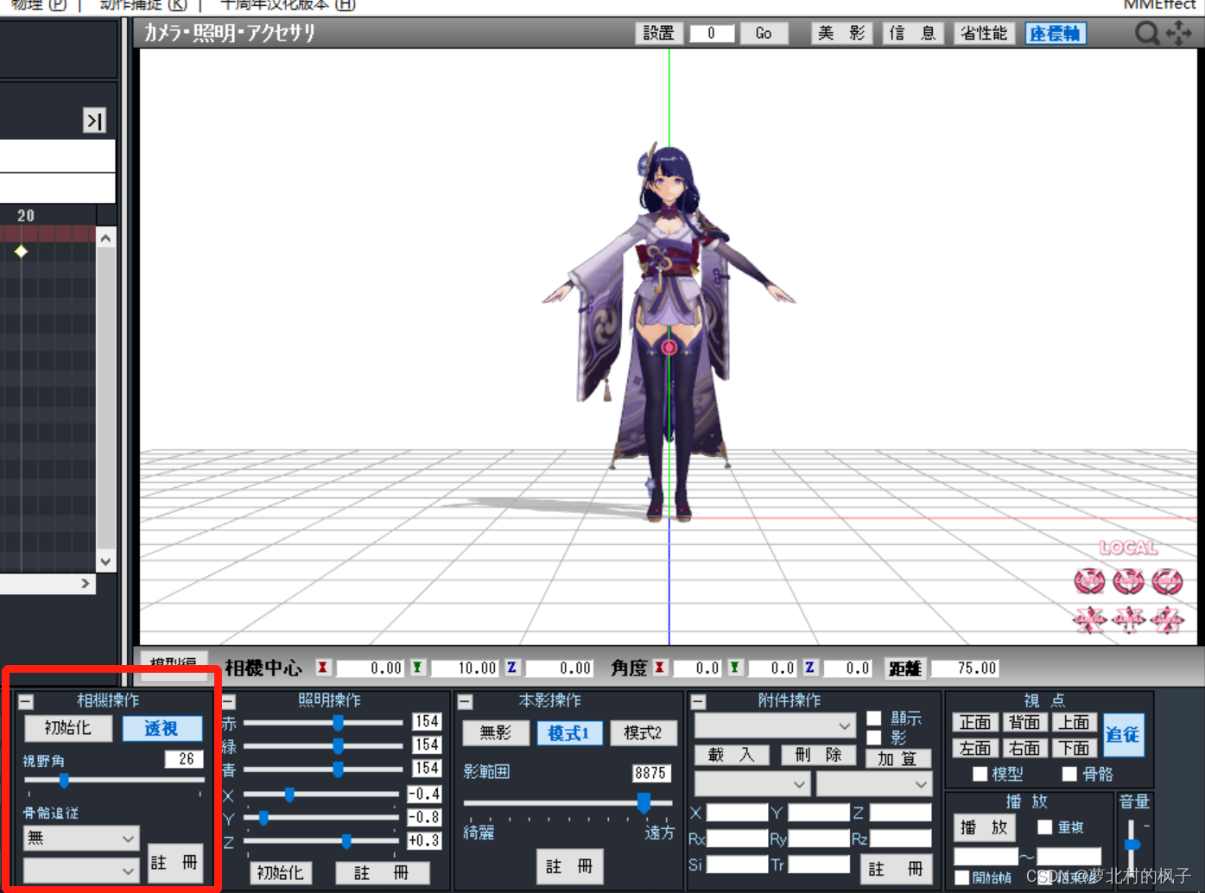Click the LOCAL coordinate mode label
The height and width of the screenshot is (893, 1205).
coord(1128,548)
